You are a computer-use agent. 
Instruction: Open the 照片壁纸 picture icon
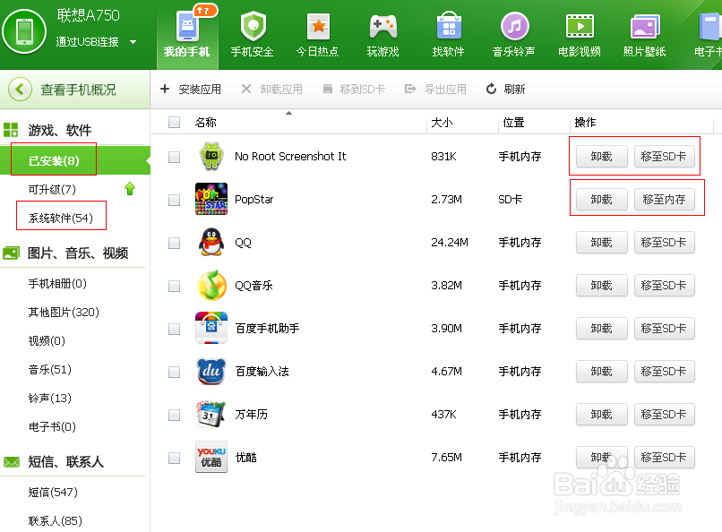645,26
